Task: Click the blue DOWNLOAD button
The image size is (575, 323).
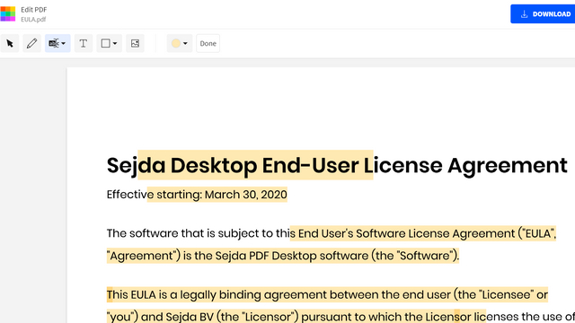Action: tap(543, 14)
